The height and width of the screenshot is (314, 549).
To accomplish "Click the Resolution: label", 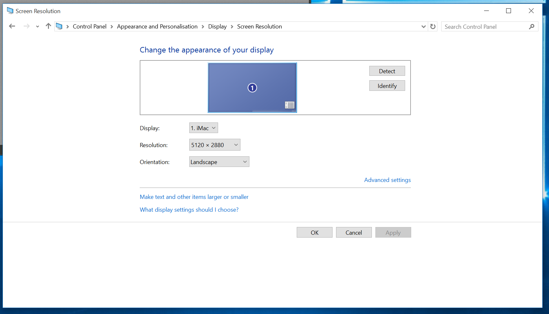I will click(154, 145).
